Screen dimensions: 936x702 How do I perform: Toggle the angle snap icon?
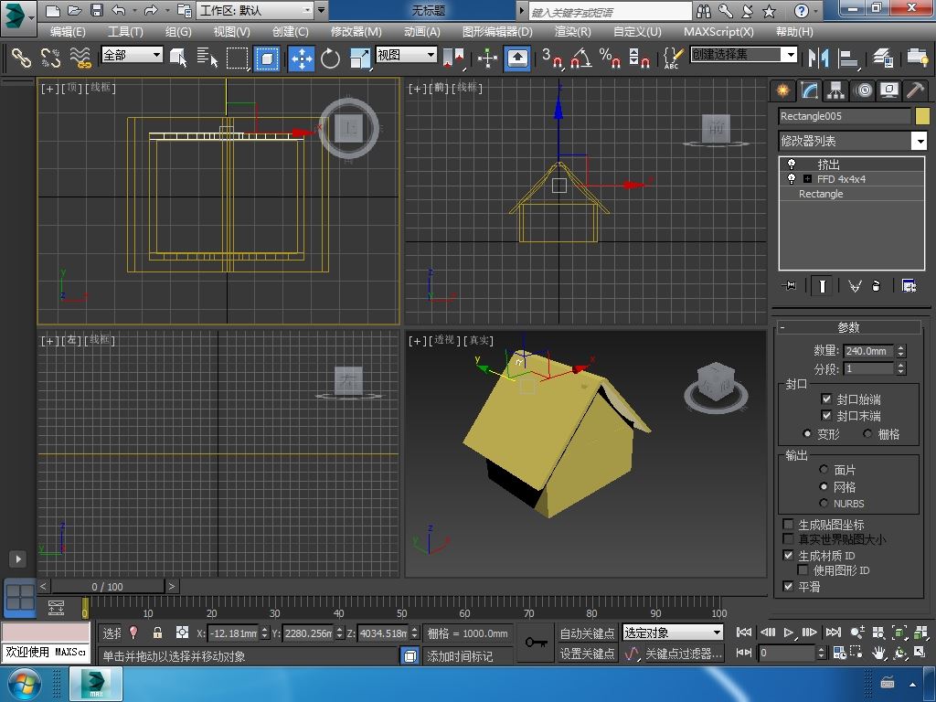[580, 58]
